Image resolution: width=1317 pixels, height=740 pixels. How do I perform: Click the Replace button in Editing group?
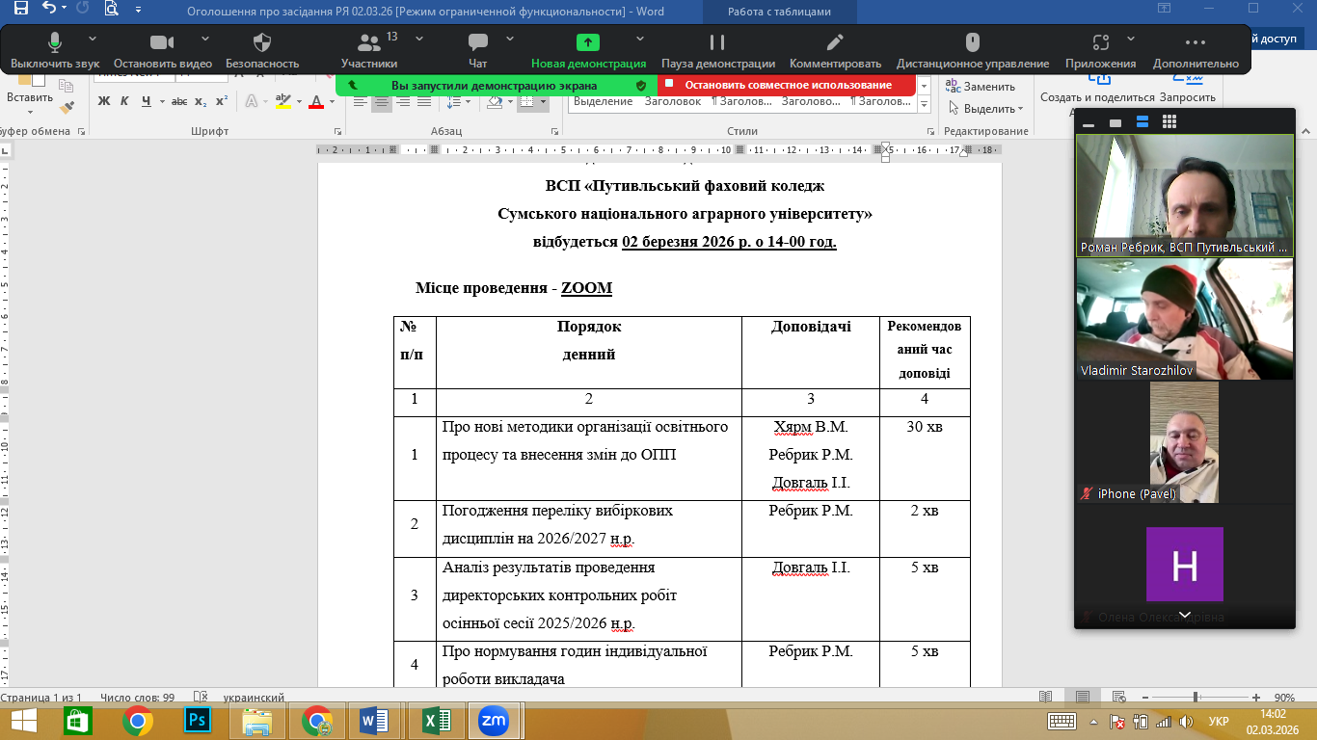[x=981, y=87]
